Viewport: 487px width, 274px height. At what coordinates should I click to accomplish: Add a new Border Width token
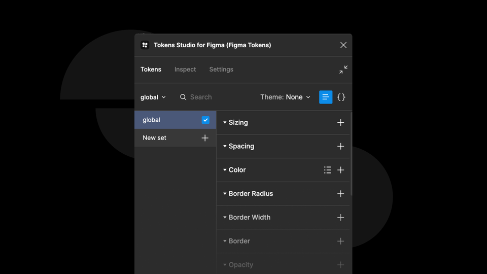(x=341, y=218)
